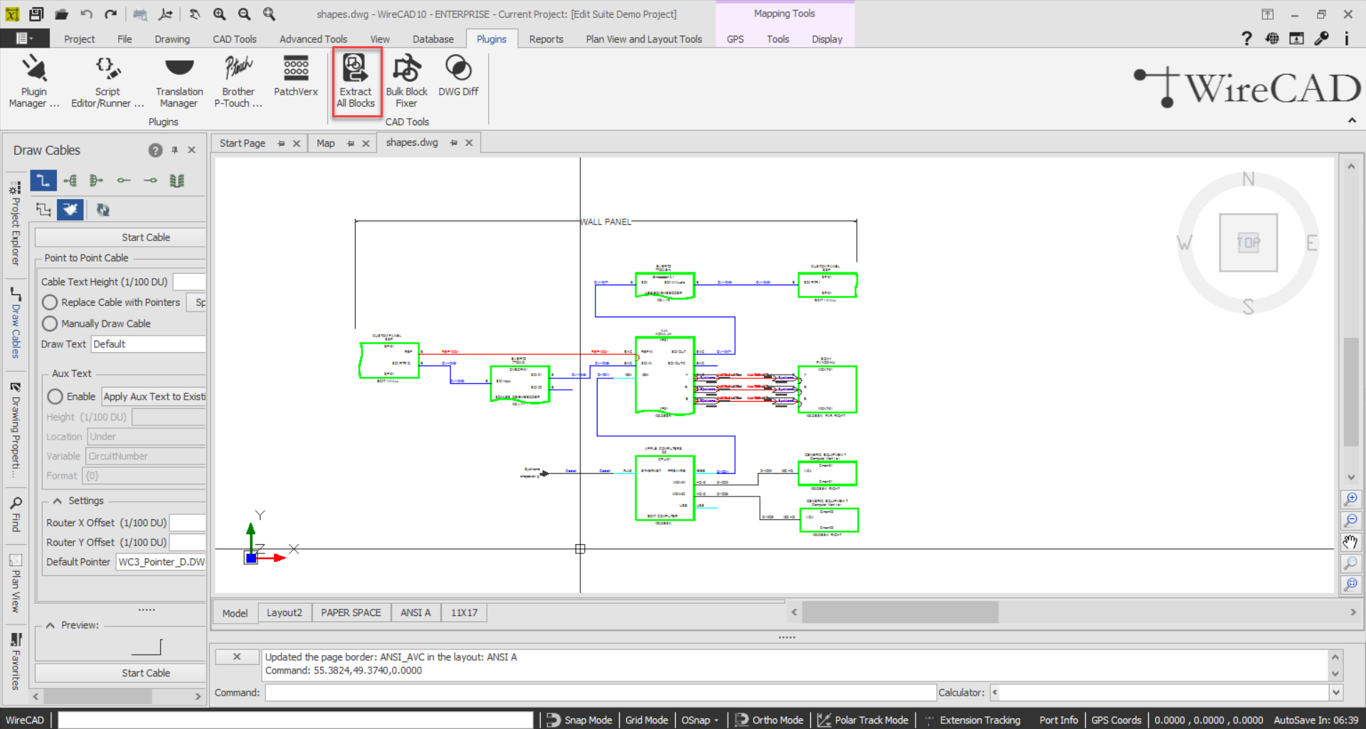Image resolution: width=1366 pixels, height=729 pixels.
Task: Open Draw Cables help question mark
Action: [155, 150]
